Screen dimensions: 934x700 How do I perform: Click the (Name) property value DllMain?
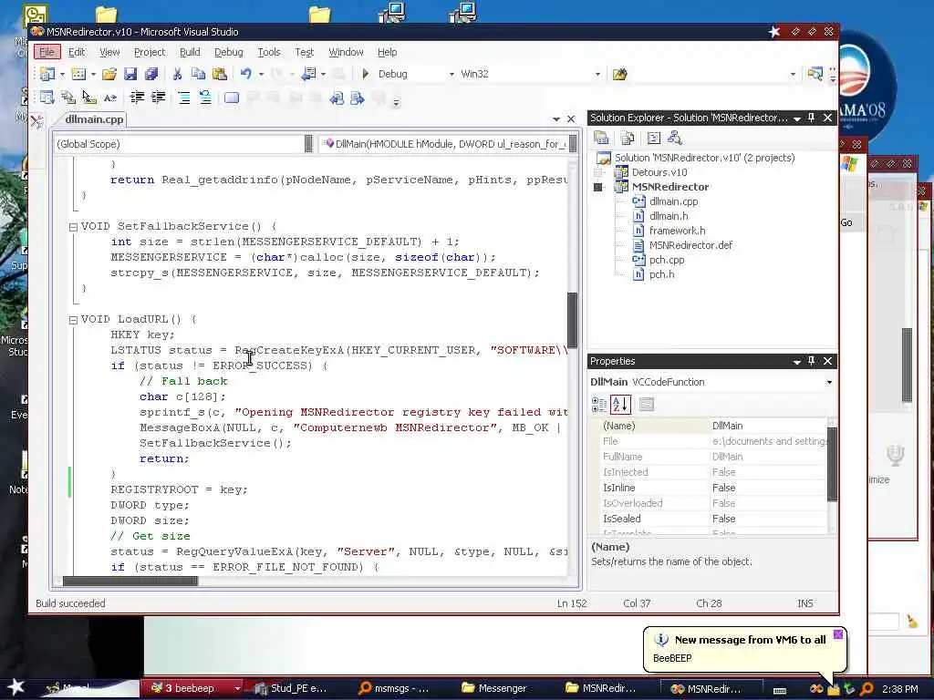coord(768,427)
